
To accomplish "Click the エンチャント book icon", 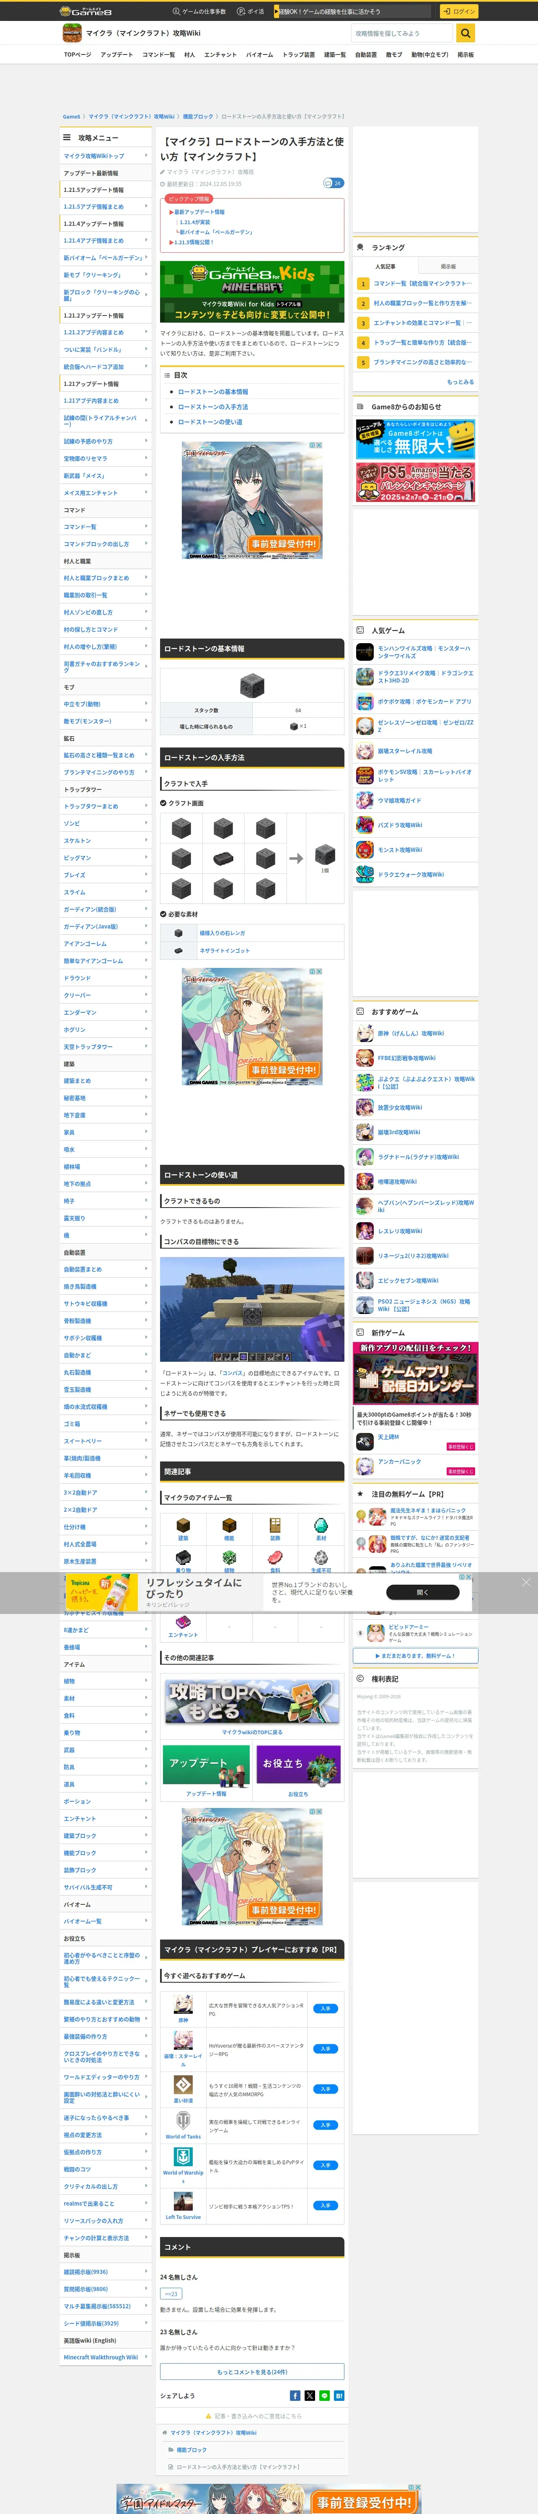I will (183, 1622).
